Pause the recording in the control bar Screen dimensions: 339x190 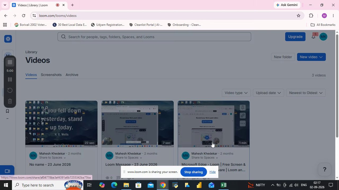point(10,79)
